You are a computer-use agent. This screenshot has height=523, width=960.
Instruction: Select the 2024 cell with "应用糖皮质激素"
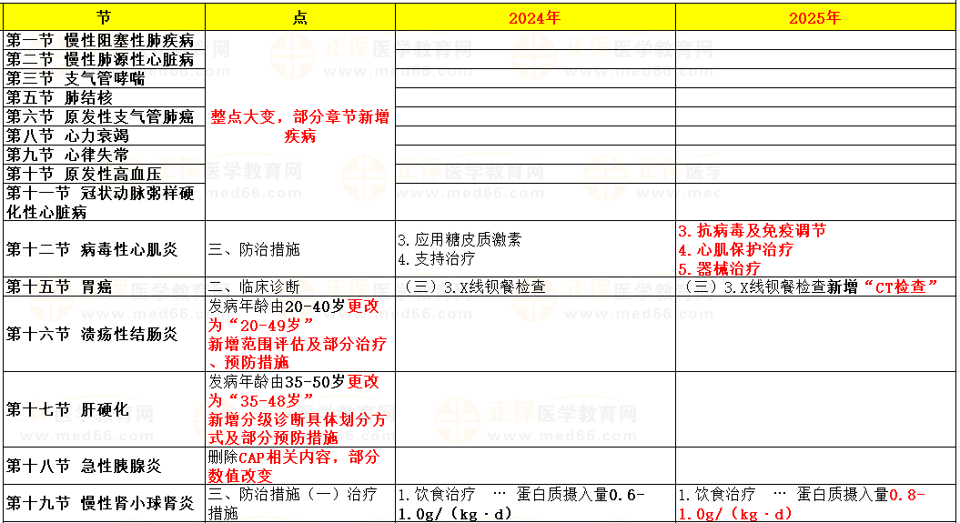534,249
